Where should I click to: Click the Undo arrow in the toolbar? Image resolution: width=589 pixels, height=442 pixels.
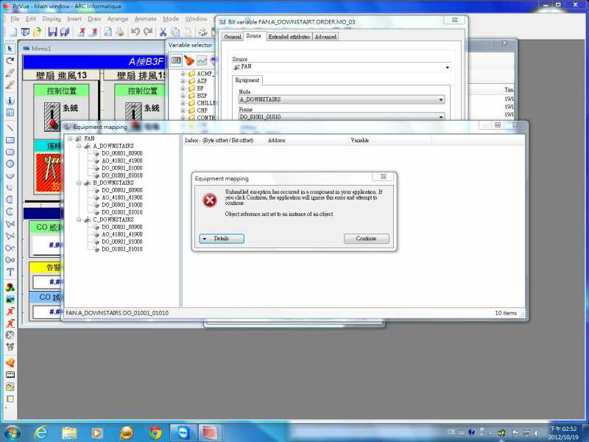pyautogui.click(x=135, y=32)
